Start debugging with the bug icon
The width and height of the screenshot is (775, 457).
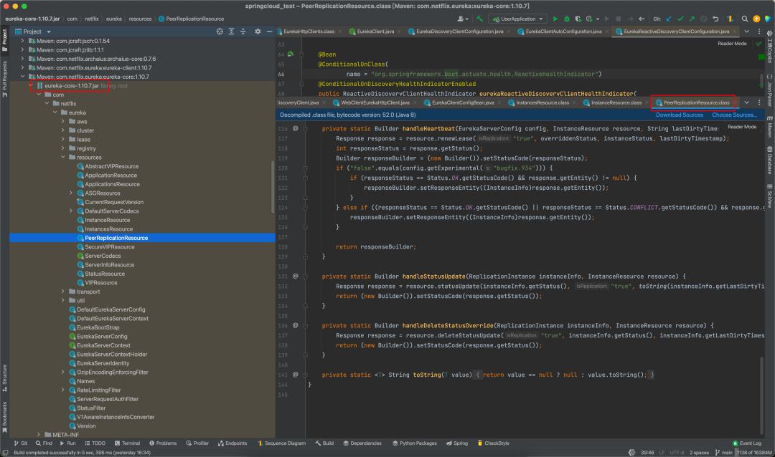coord(566,19)
